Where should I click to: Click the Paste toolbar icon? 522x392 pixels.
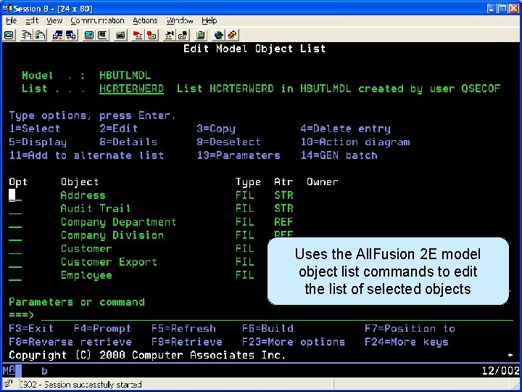pyautogui.click(x=41, y=35)
